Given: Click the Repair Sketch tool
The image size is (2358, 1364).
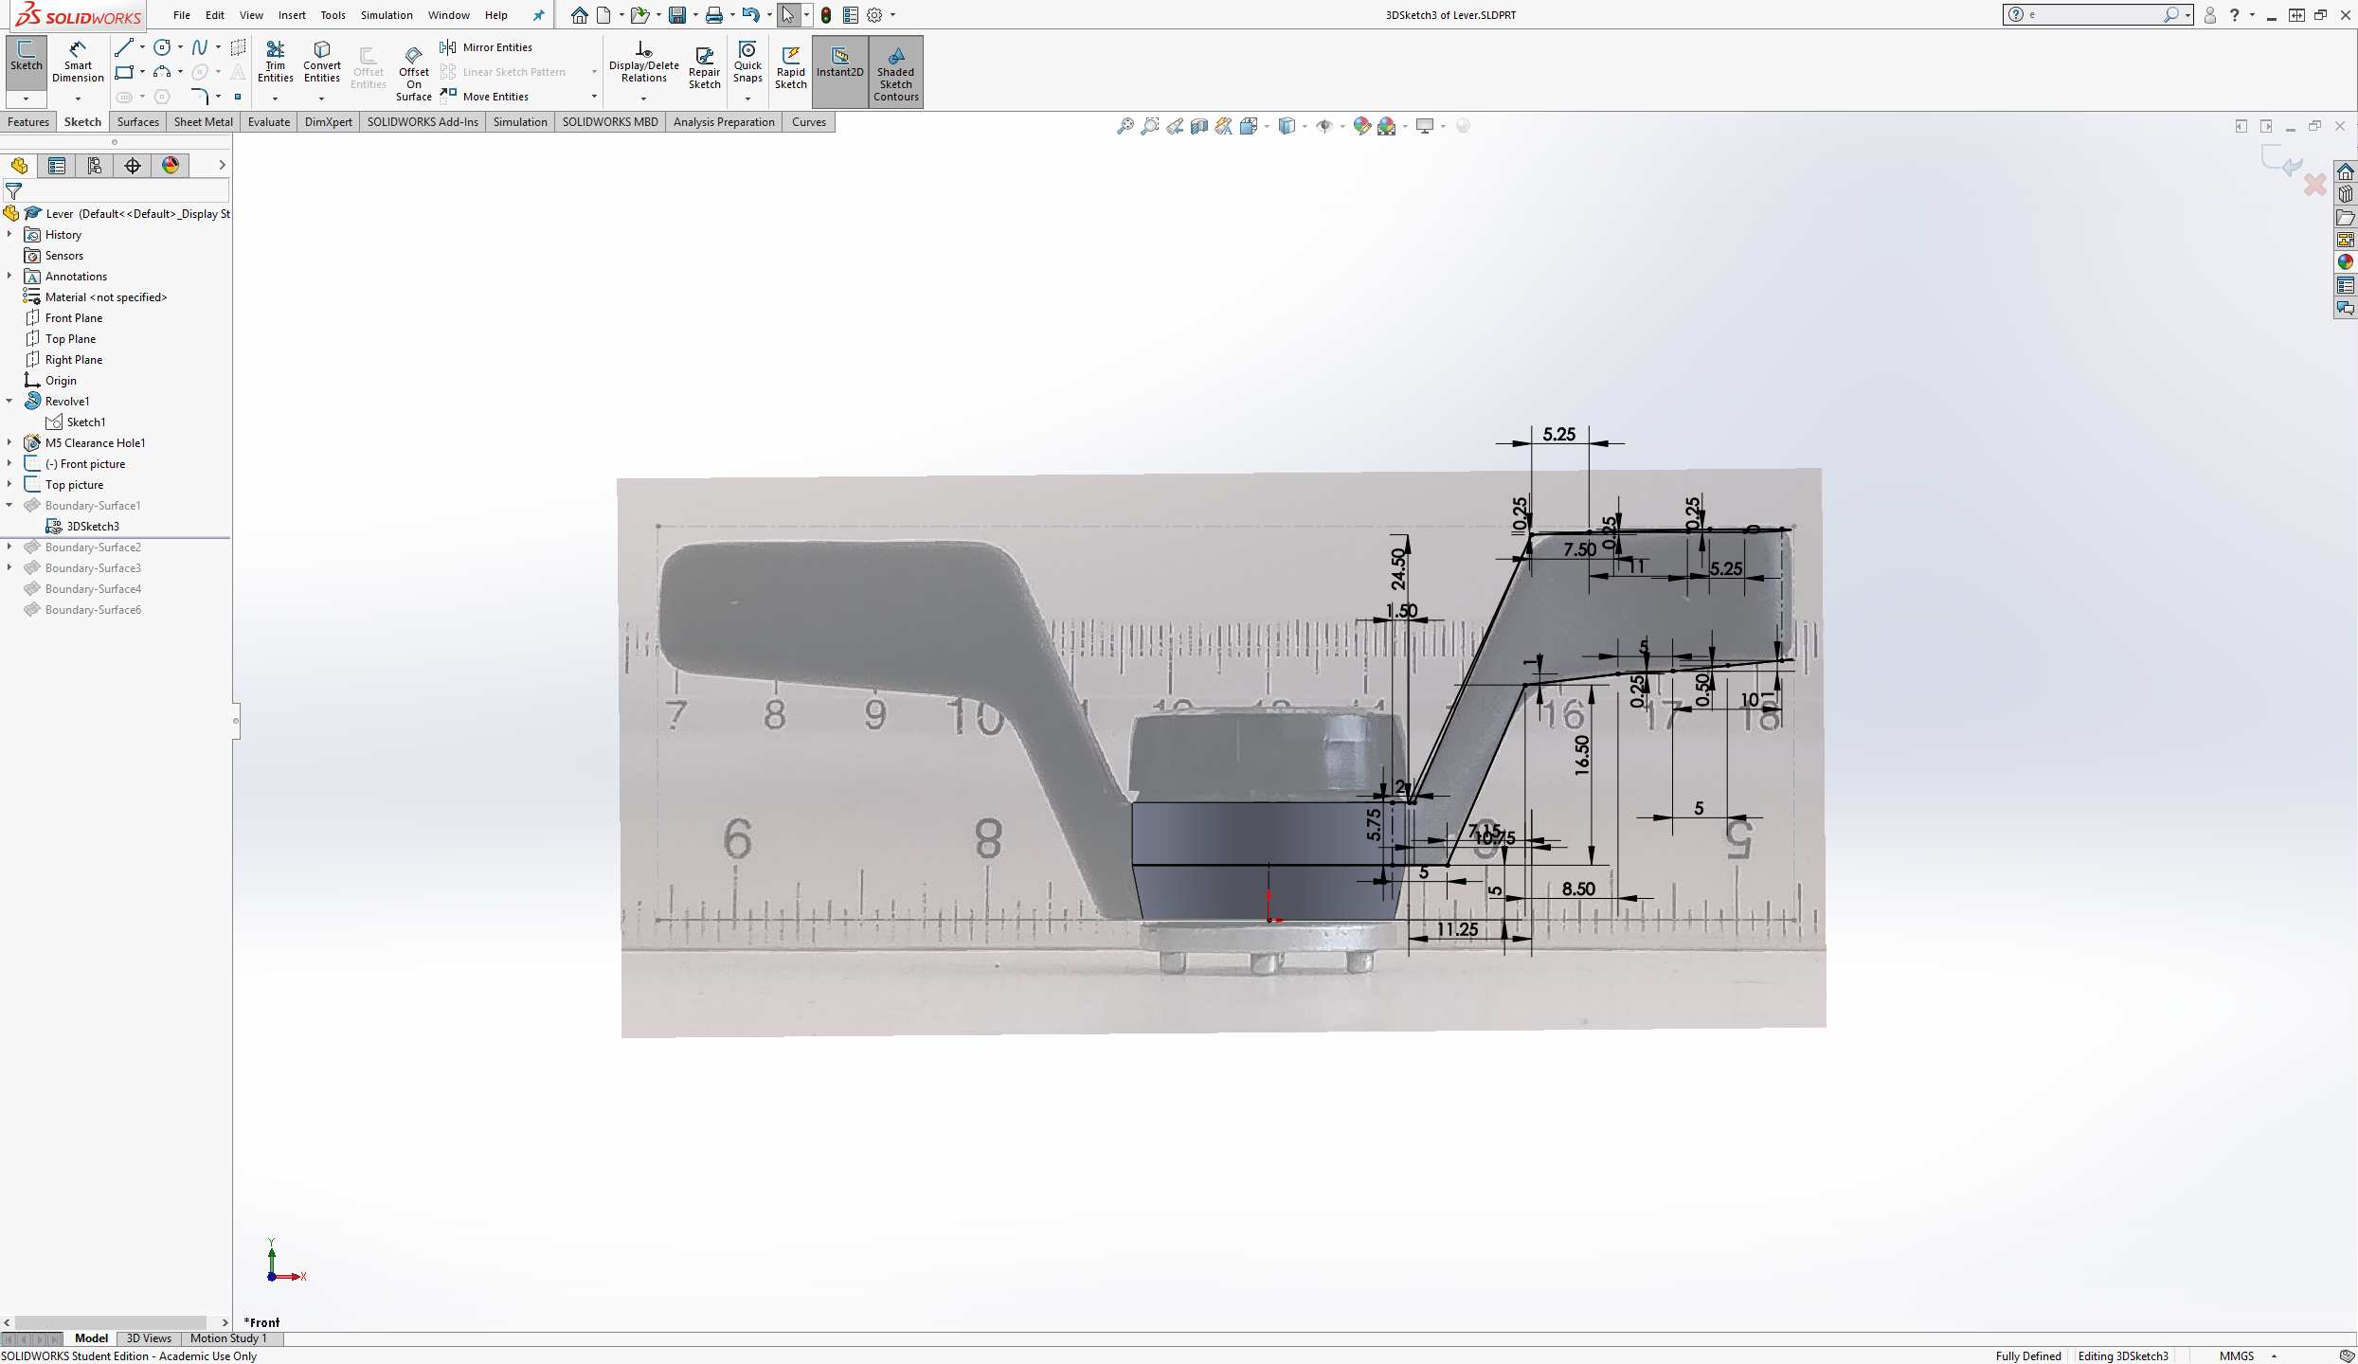Looking at the screenshot, I should 704,66.
